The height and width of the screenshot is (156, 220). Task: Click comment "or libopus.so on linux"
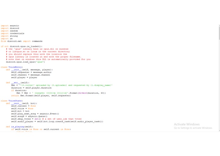[x=38, y=51]
